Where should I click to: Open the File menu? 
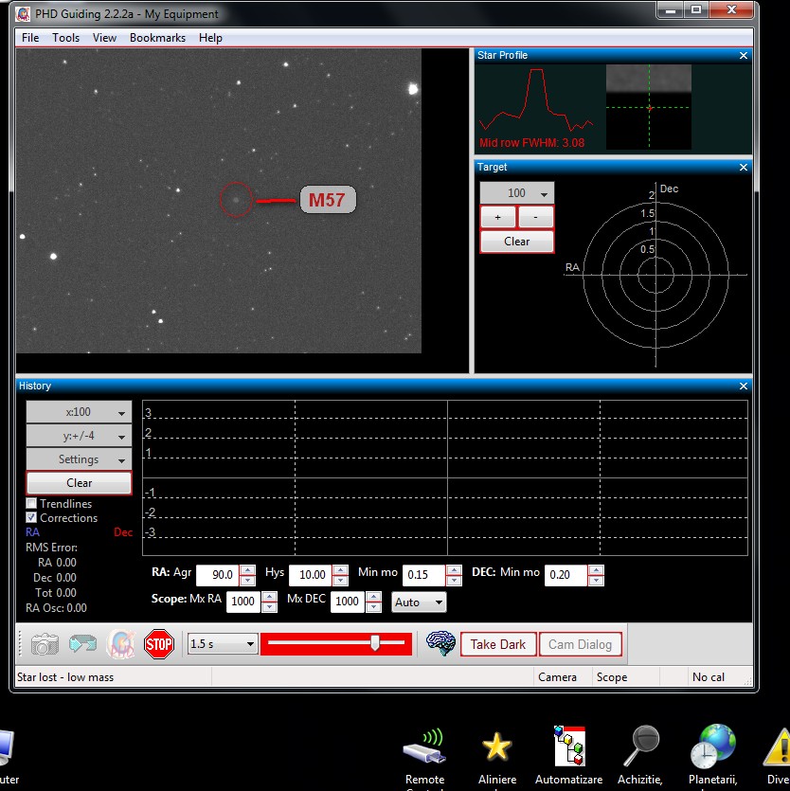coord(30,38)
